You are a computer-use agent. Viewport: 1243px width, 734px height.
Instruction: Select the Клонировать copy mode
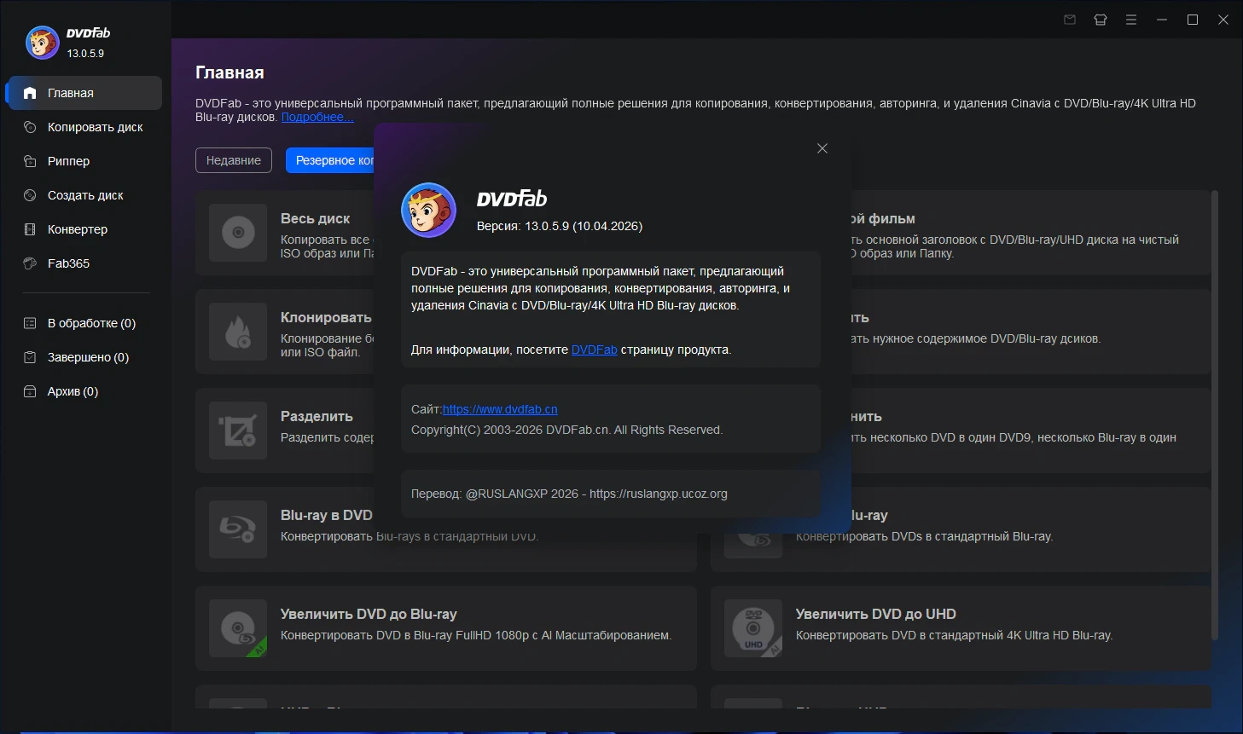pyautogui.click(x=285, y=332)
